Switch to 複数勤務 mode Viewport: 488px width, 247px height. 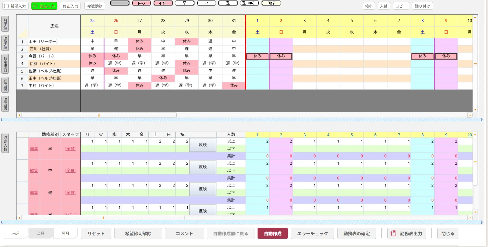(x=95, y=6)
